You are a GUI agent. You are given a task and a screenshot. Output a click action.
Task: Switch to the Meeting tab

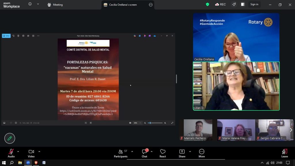55,5
